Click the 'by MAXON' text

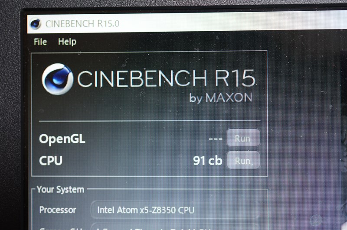(x=221, y=97)
